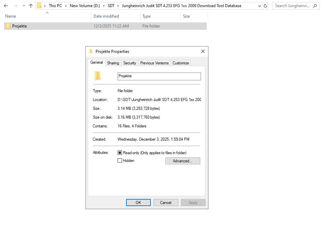Expand chevron after SDT
Image resolution: width=324 pixels, height=242 pixels.
tap(118, 6)
